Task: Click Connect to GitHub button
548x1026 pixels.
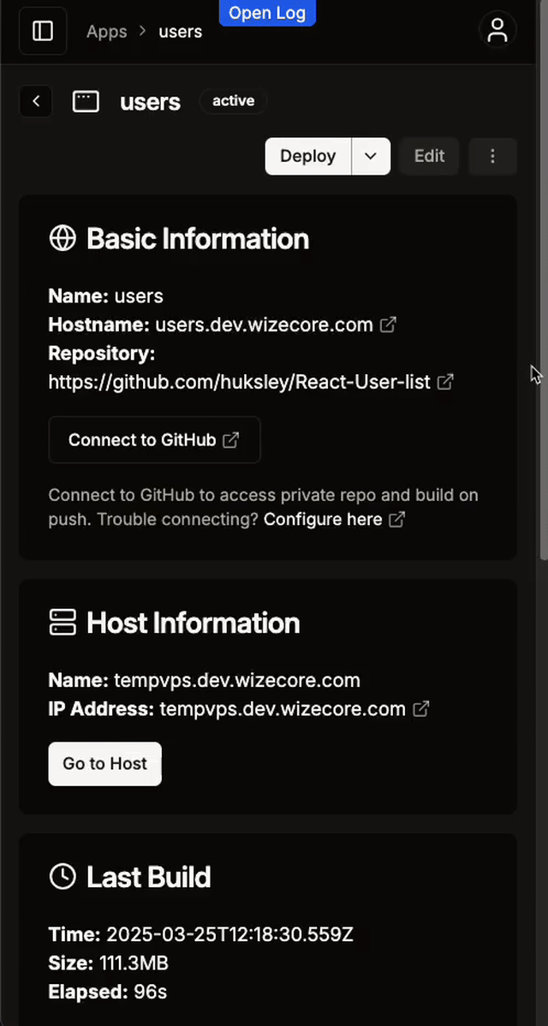Action: tap(154, 439)
